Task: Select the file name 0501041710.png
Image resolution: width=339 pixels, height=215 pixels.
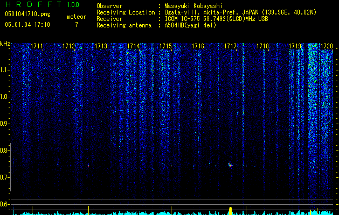Action: point(27,14)
